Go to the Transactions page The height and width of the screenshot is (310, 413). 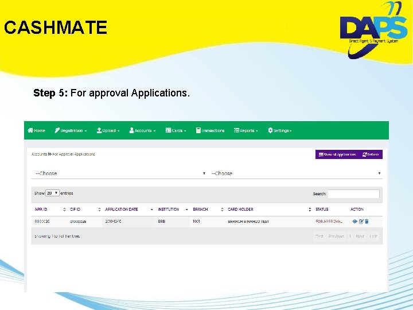(x=210, y=130)
